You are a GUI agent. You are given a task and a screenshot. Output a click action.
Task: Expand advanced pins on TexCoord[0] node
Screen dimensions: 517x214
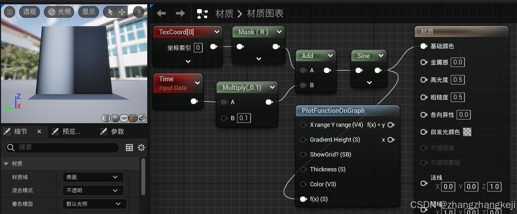click(x=188, y=61)
